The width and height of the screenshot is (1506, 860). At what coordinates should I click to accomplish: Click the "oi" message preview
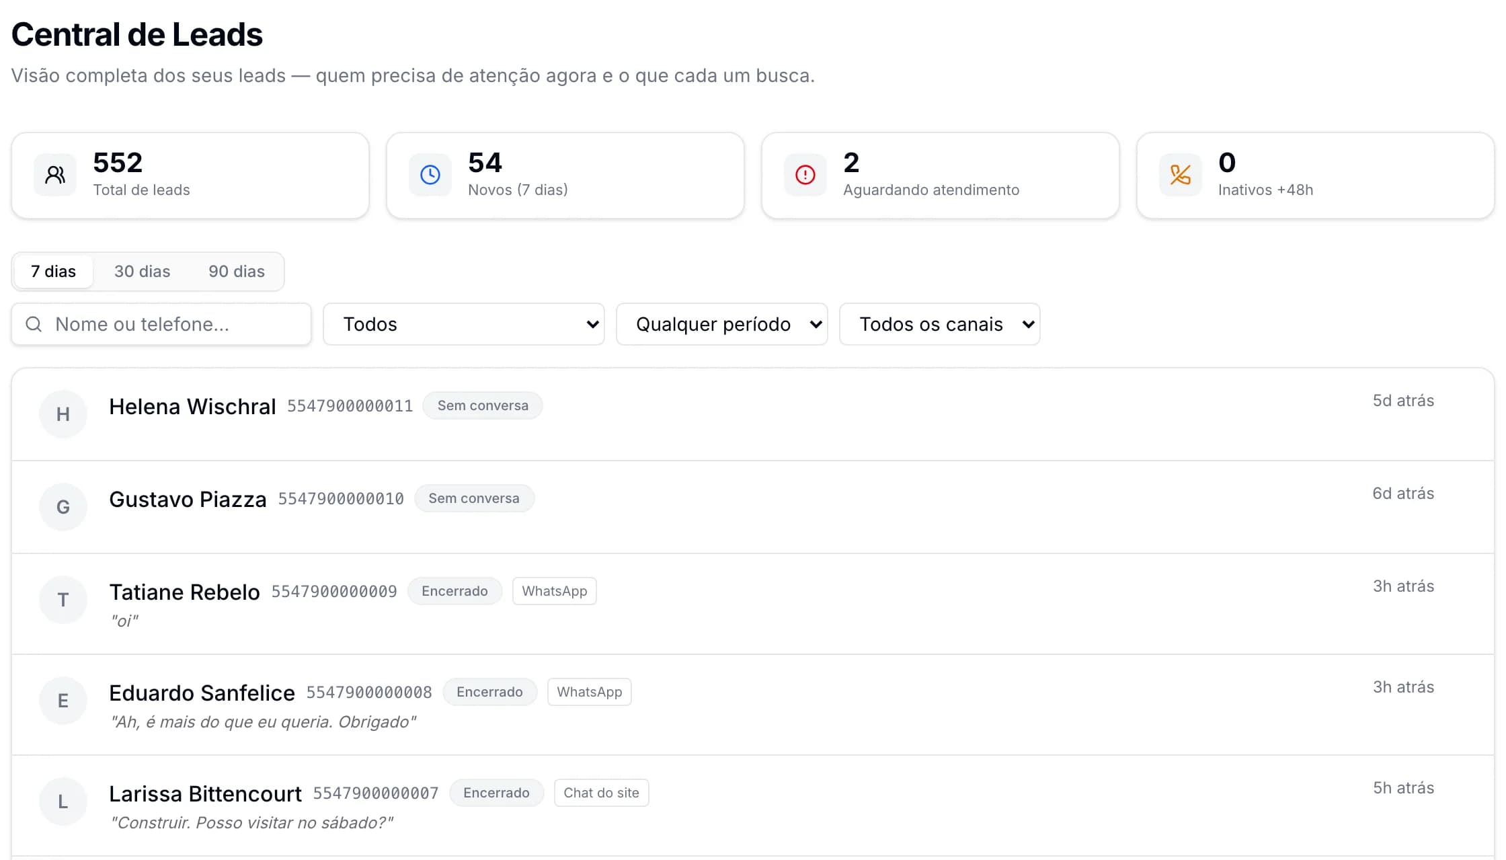(125, 621)
